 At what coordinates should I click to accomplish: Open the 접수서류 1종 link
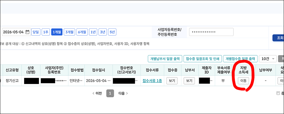coord(152,81)
